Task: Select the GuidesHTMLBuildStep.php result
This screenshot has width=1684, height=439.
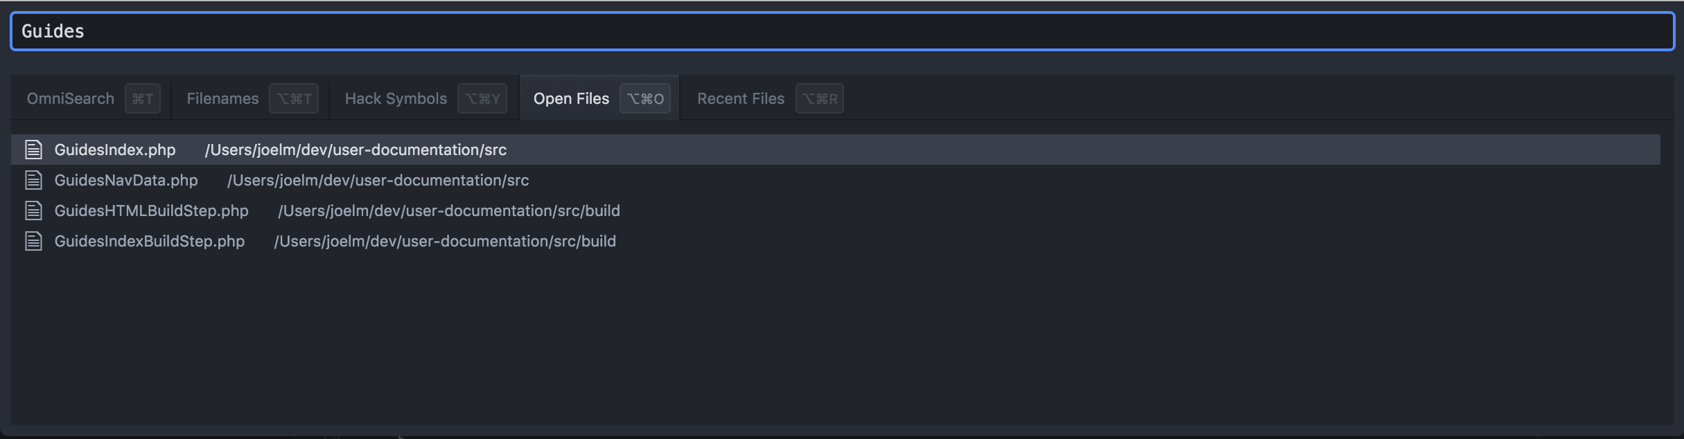Action: [836, 210]
